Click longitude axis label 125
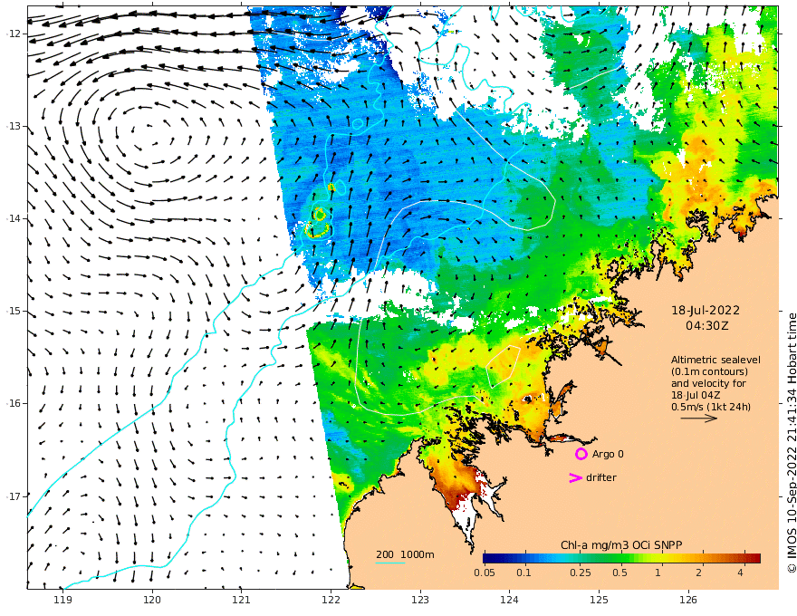 (x=600, y=601)
